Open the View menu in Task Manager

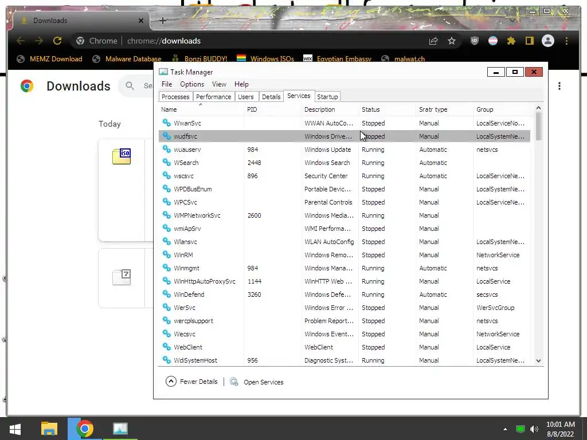coord(219,84)
